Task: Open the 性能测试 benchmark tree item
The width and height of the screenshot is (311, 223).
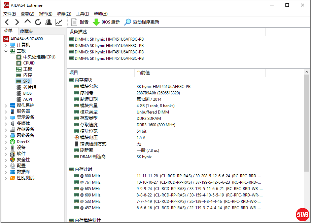Action: pyautogui.click(x=26, y=178)
